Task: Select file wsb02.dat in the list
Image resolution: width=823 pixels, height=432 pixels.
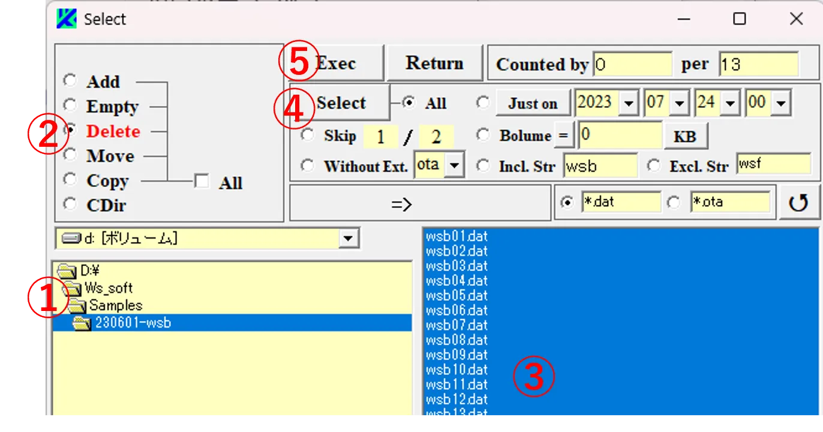Action: click(620, 250)
